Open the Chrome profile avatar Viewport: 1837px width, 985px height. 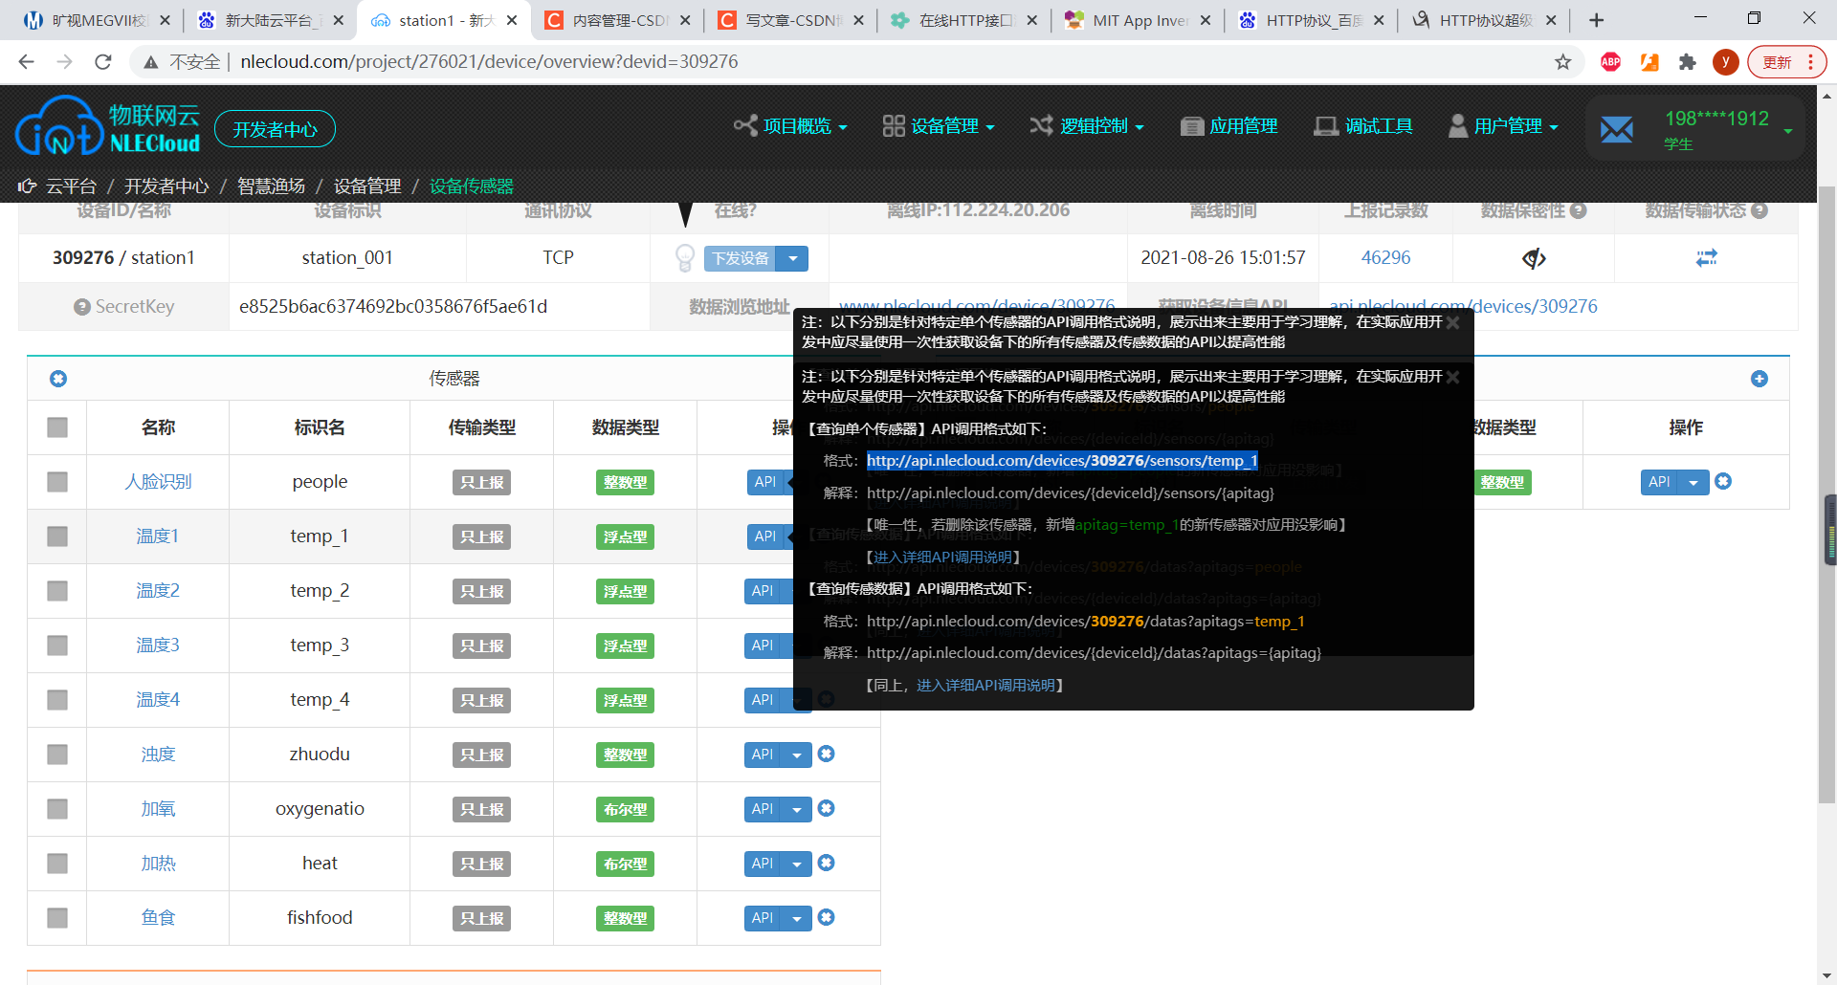1725,62
